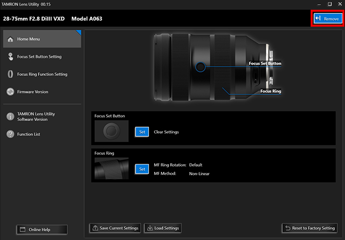This screenshot has height=240, width=345.
Task: Click the home icon in sidebar
Action: (10, 39)
